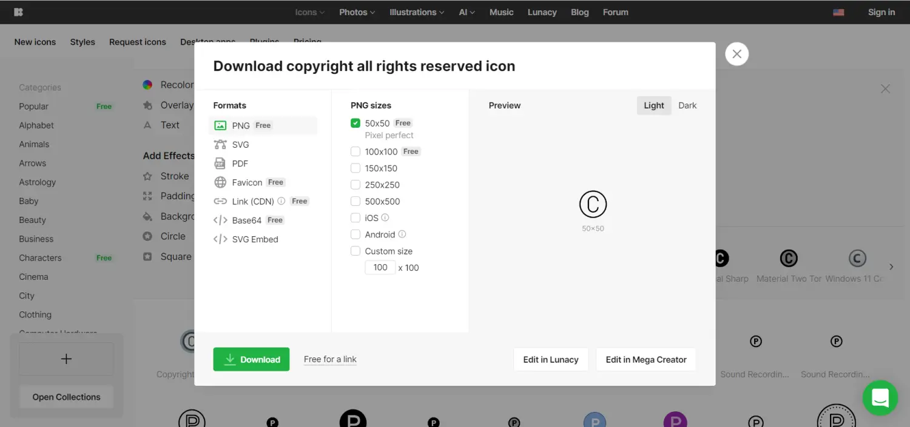The height and width of the screenshot is (427, 910).
Task: Expand the Icons dropdown menu
Action: (310, 12)
